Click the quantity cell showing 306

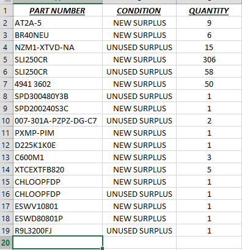click(x=209, y=59)
